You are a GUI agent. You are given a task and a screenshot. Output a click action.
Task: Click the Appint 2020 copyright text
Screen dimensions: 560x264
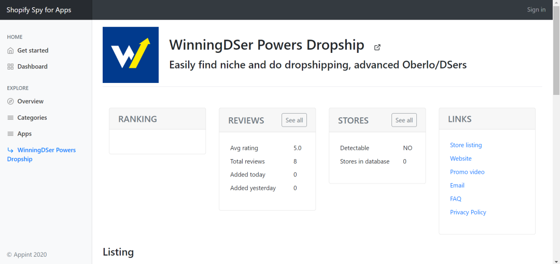(27, 255)
